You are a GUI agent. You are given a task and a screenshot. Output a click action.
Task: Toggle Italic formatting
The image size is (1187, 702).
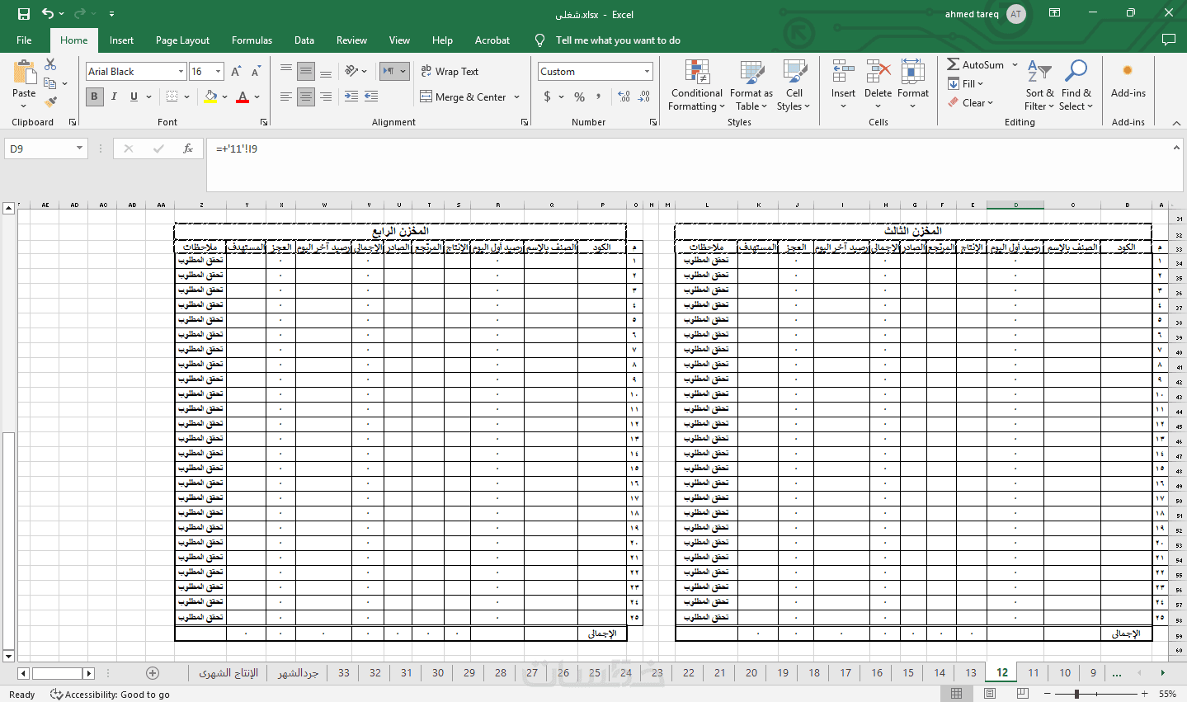point(114,97)
